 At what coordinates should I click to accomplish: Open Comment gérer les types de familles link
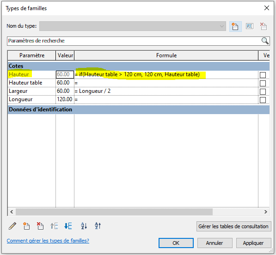coord(48,241)
